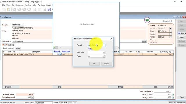Click the Start From input field
This screenshot has width=186, height=104.
click(96, 53)
